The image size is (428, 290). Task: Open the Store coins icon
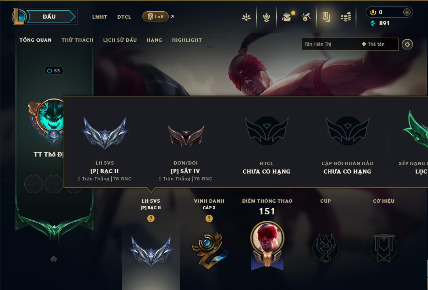(x=346, y=17)
